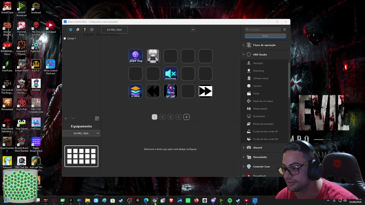Switch to page 2 of keys

point(163,117)
